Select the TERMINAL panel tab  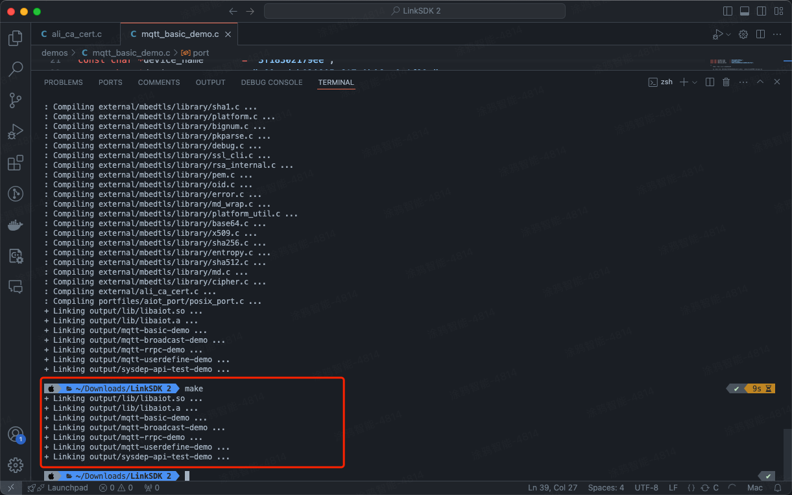[x=336, y=82]
